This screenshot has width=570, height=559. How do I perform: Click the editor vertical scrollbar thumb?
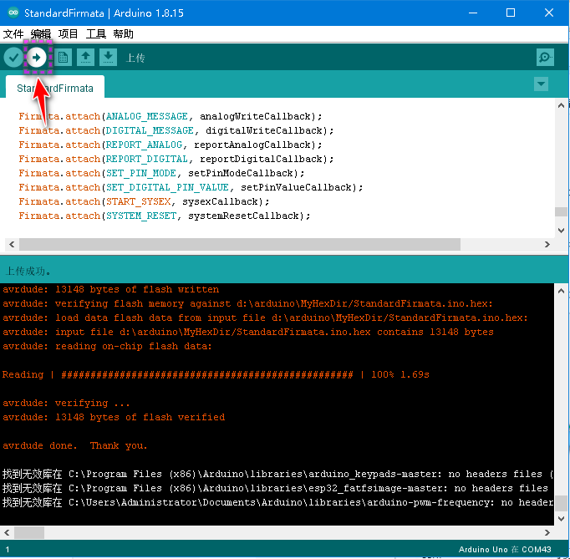[x=561, y=211]
